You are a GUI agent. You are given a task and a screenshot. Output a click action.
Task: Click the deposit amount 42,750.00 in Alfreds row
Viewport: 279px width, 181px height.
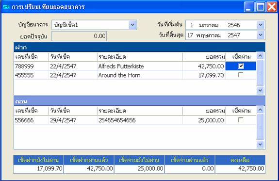pyautogui.click(x=211, y=66)
